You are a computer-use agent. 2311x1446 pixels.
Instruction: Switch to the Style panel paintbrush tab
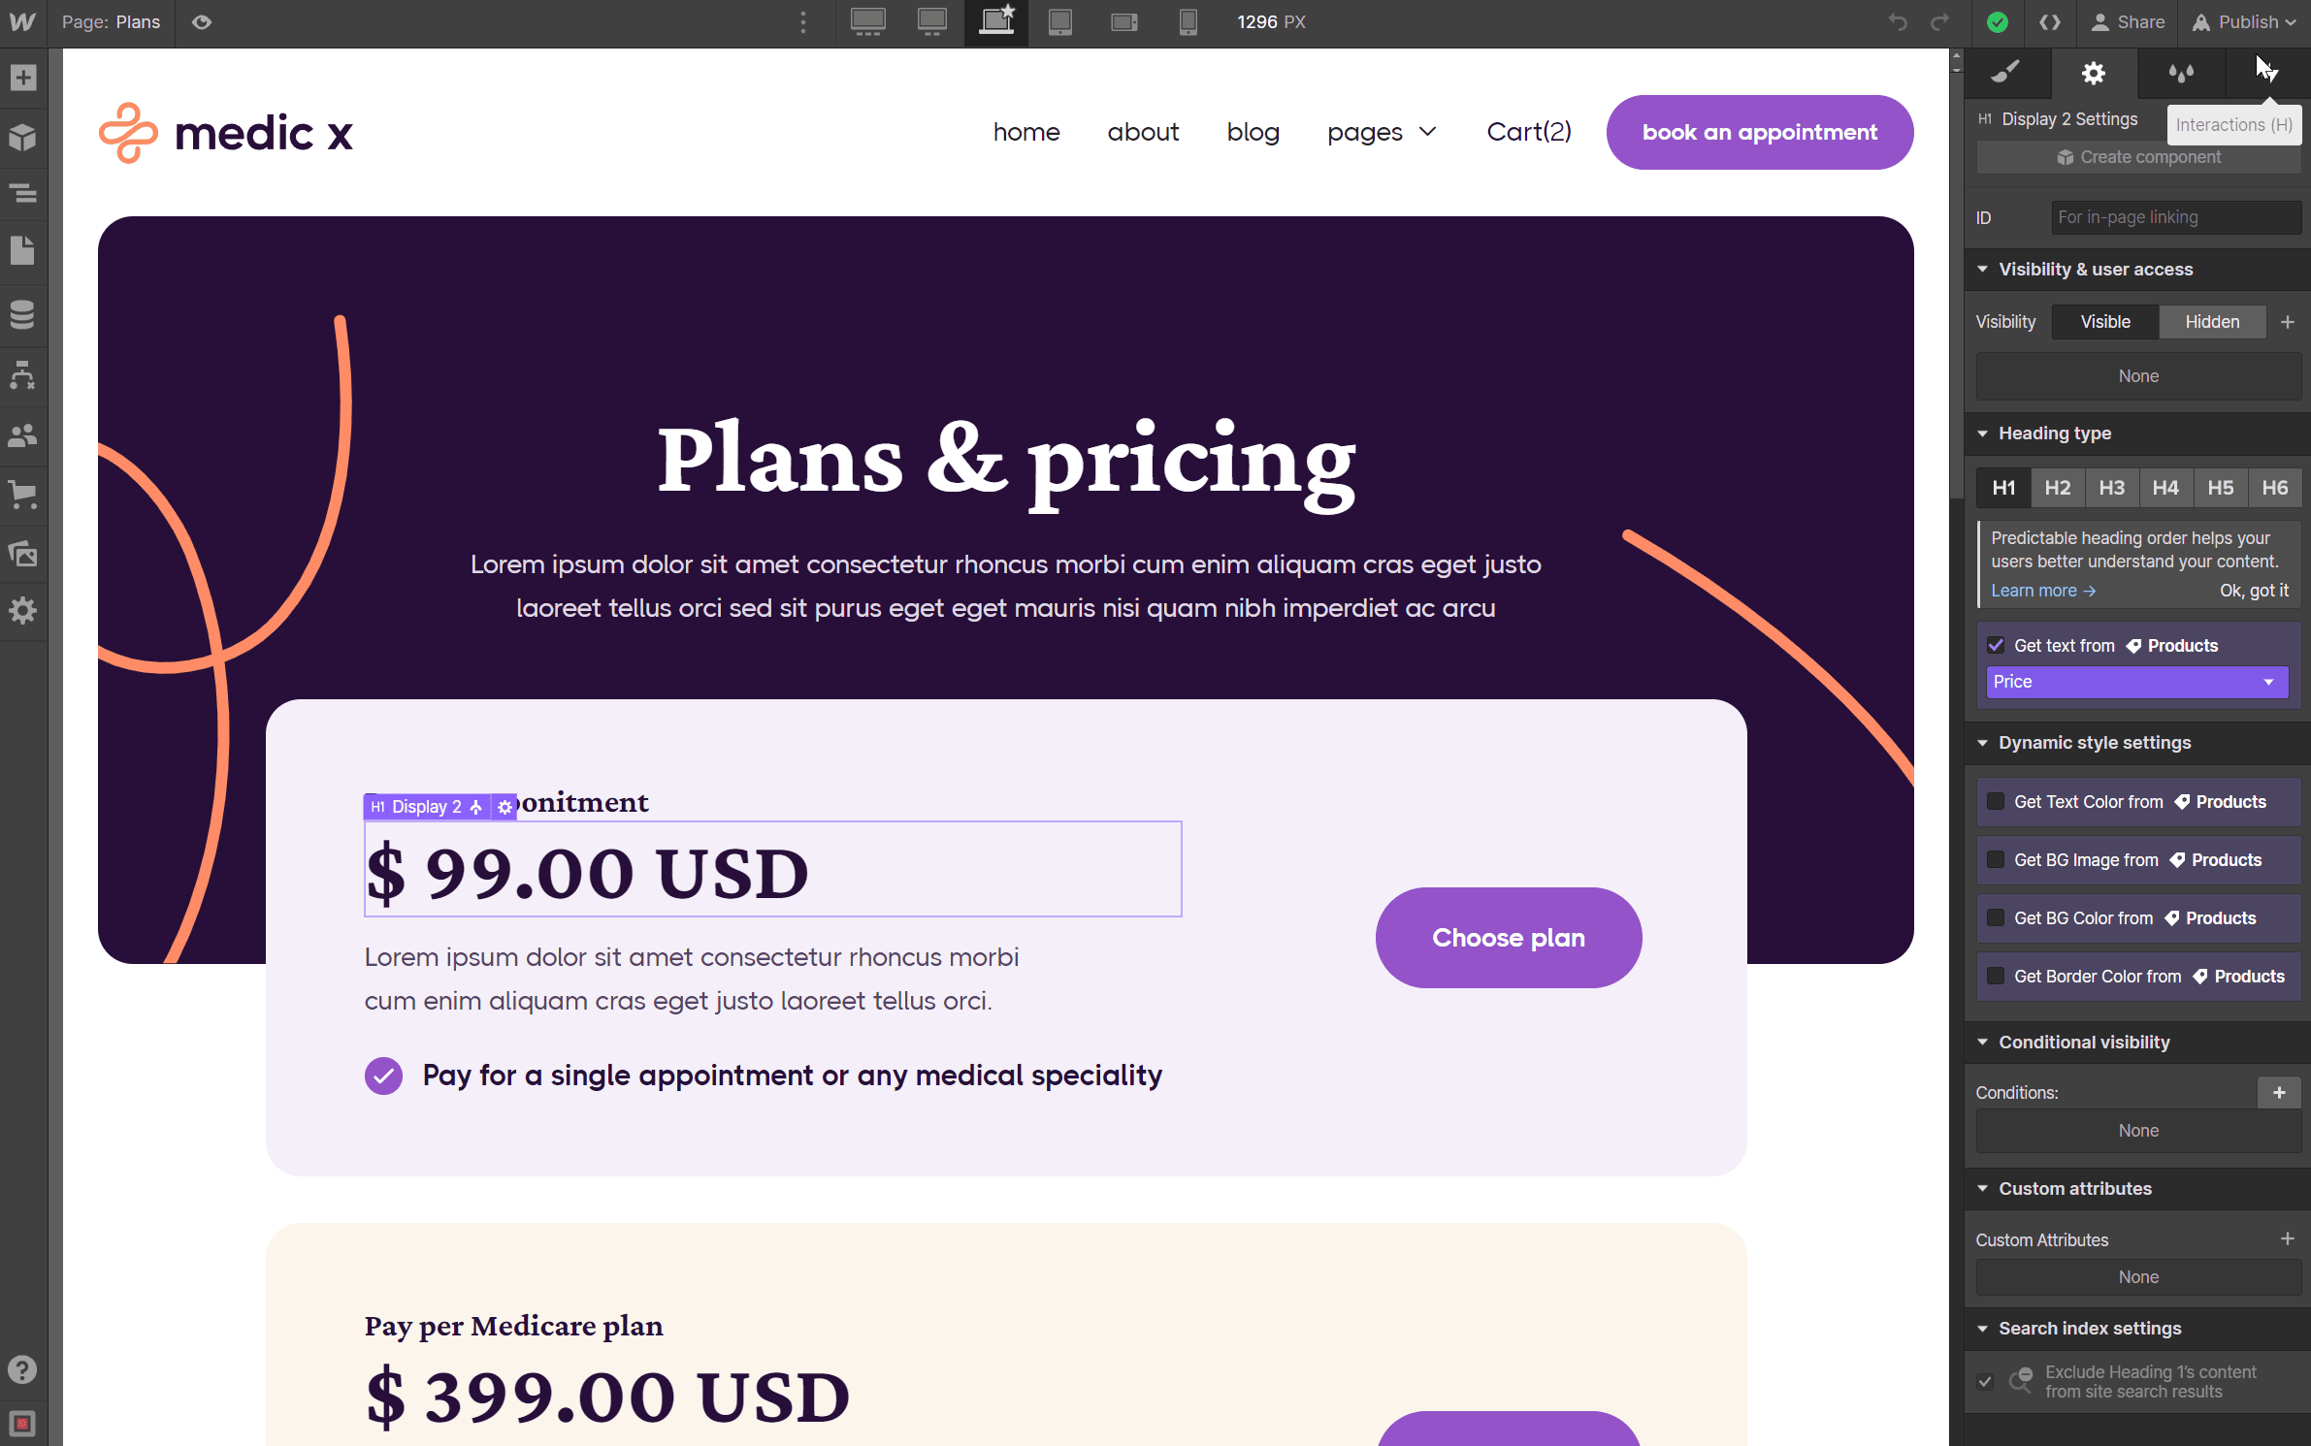2006,73
